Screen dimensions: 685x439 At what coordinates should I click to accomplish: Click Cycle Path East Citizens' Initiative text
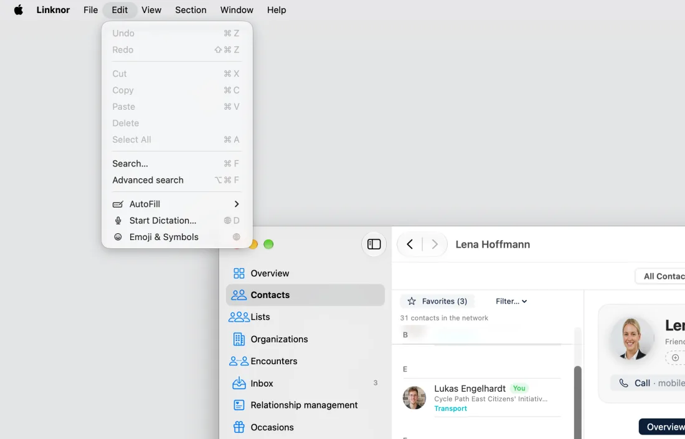[x=491, y=398]
